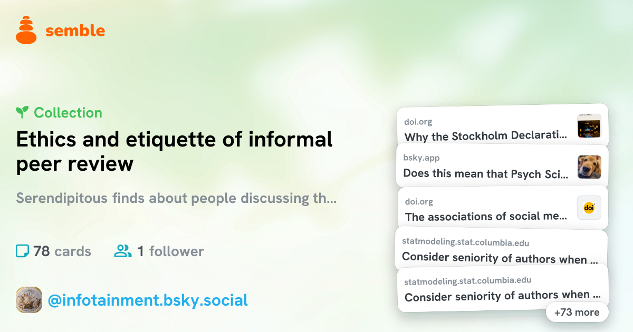Open the infotainment.bsky.social profile avatar

click(29, 300)
